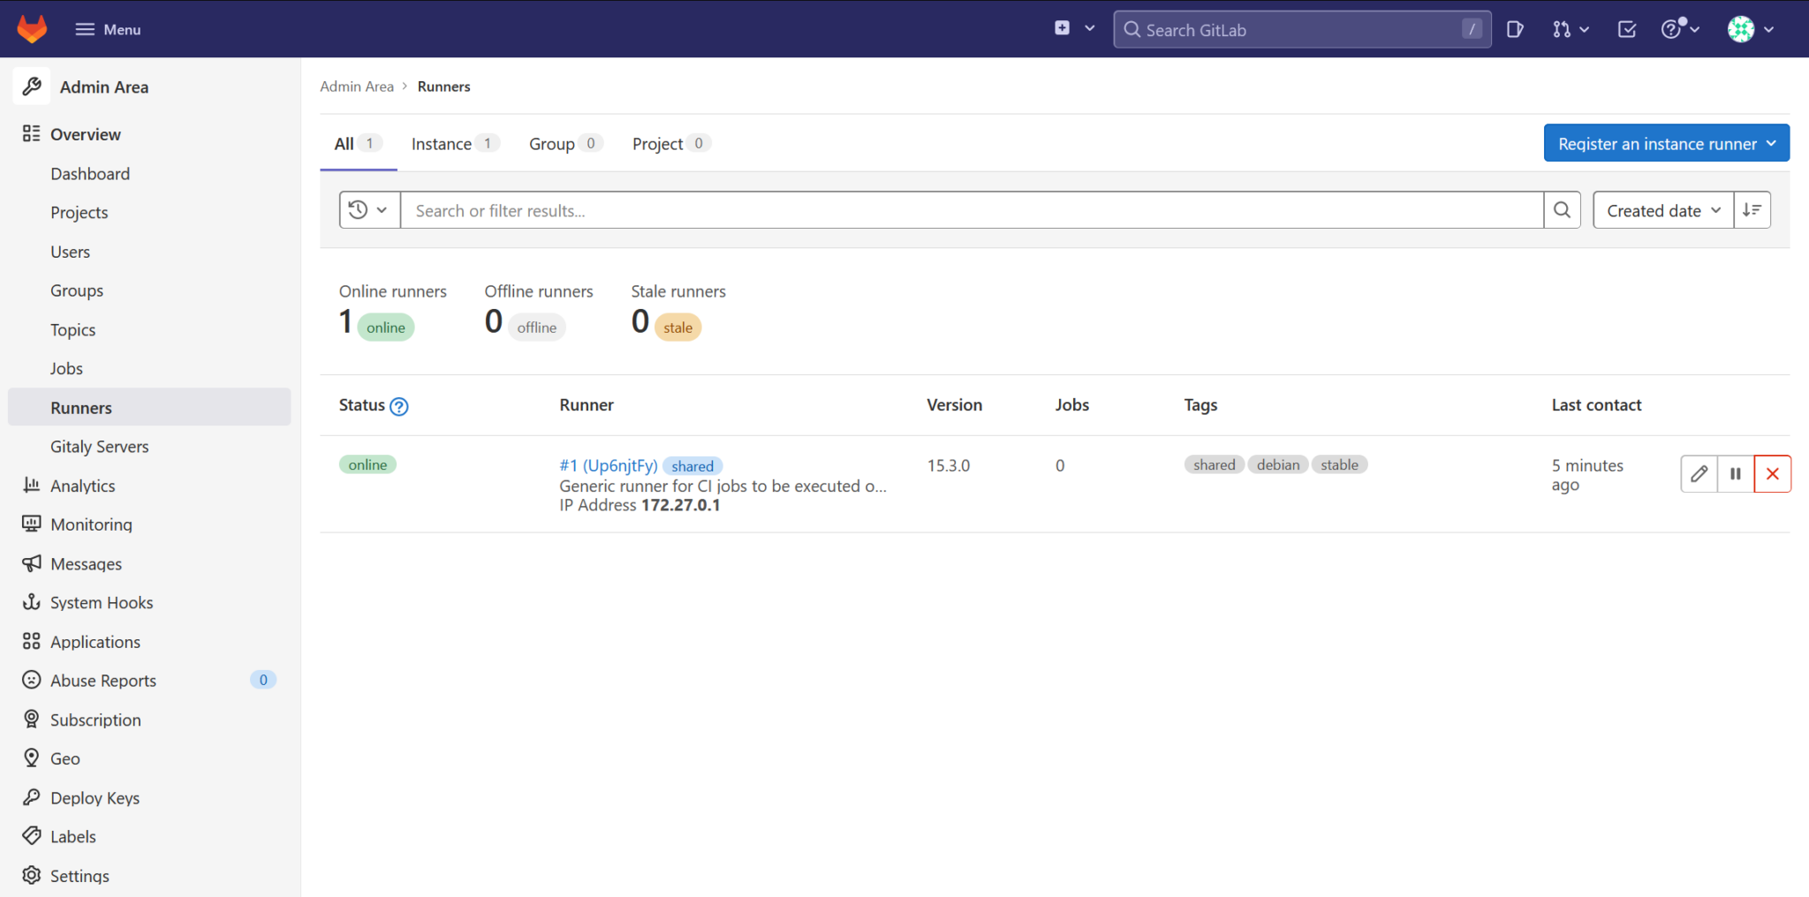Open the Gitaly Servers sidebar entry
1809x897 pixels.
tap(99, 446)
